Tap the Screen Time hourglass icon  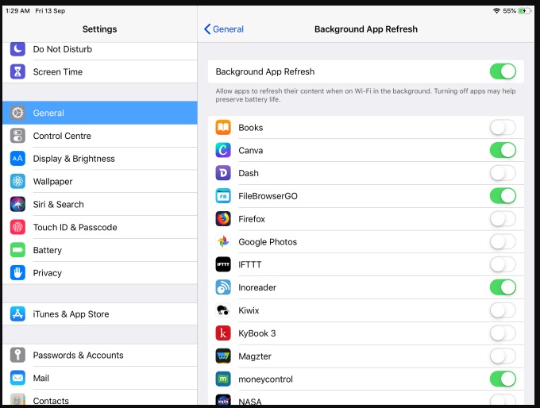pyautogui.click(x=17, y=71)
